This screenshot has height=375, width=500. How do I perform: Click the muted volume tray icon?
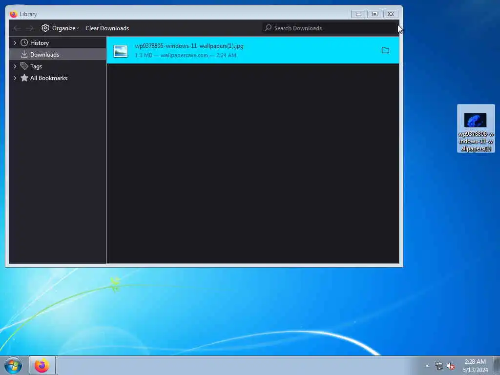point(451,366)
